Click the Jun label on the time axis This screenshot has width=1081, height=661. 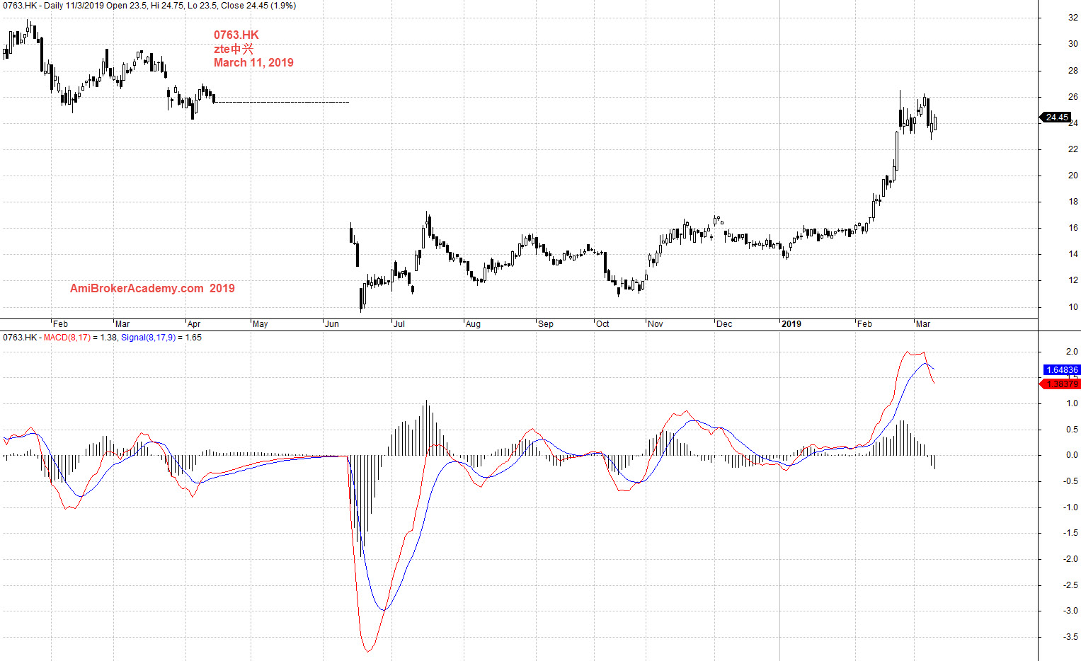point(331,324)
